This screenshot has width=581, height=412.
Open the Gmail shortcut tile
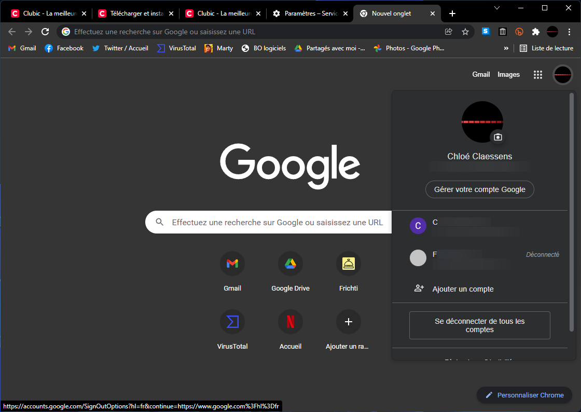click(232, 271)
